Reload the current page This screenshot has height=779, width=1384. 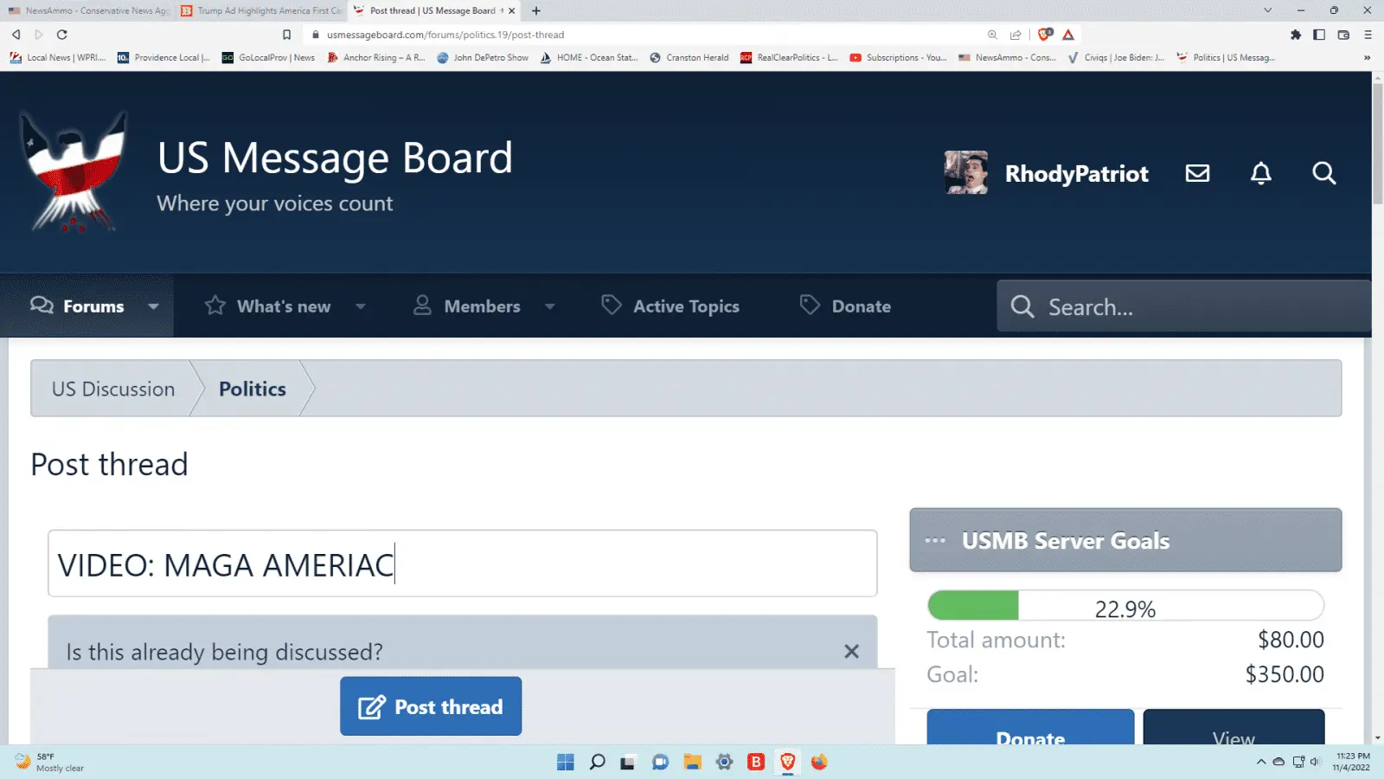[x=62, y=35]
